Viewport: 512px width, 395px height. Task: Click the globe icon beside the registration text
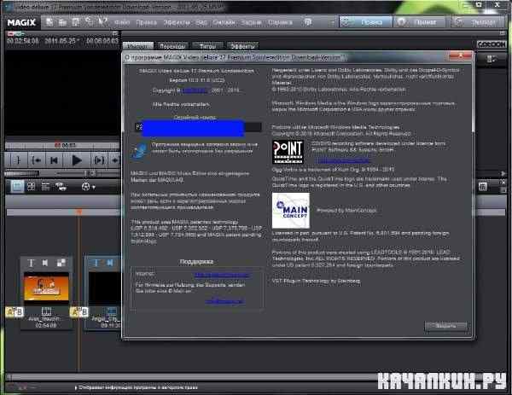140,151
